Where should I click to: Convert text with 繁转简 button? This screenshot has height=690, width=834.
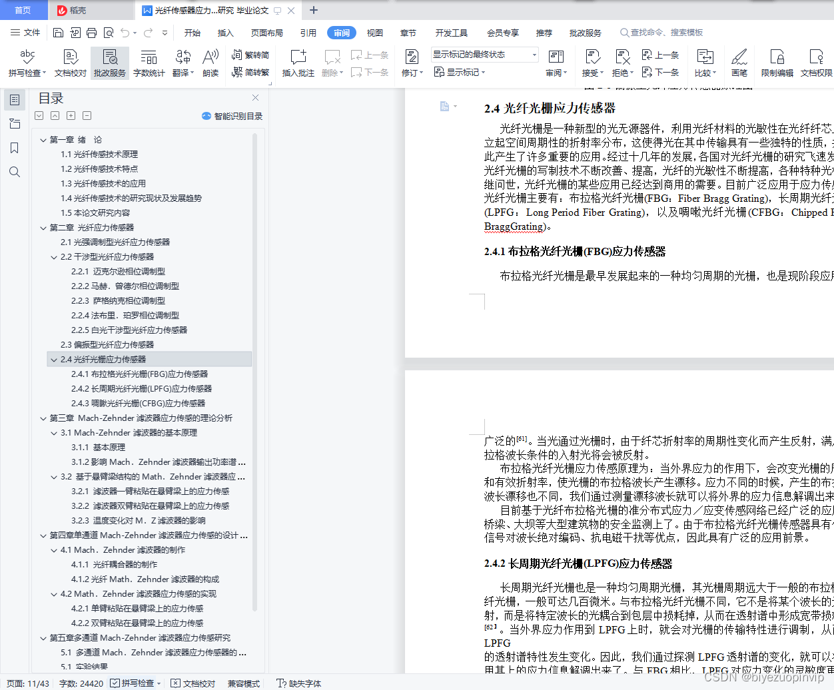[x=250, y=55]
